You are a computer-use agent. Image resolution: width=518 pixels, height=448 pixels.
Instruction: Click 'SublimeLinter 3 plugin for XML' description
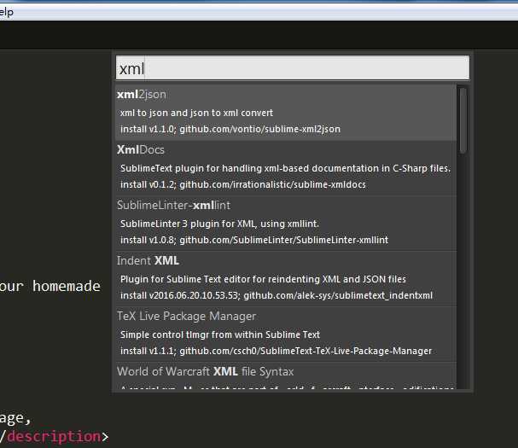point(219,224)
